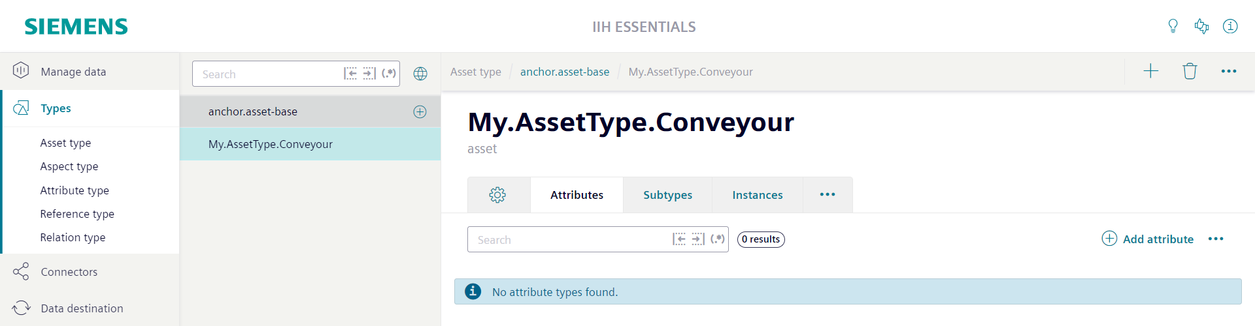Open Manage data in sidebar

tap(90, 71)
